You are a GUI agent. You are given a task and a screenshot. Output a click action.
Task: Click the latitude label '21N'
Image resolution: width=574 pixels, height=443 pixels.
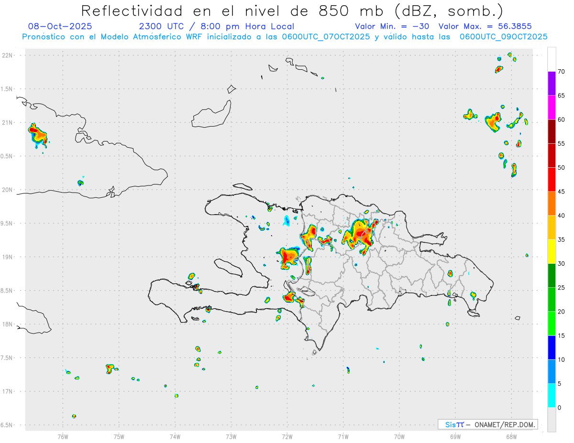pyautogui.click(x=8, y=122)
